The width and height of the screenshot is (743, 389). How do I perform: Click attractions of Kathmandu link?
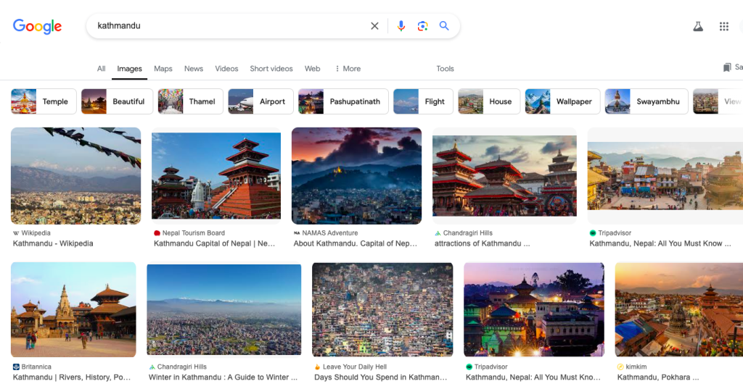click(482, 243)
